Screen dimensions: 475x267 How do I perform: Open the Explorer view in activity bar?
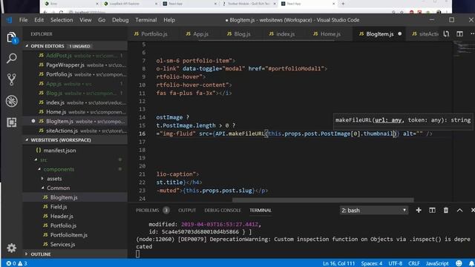click(12, 38)
